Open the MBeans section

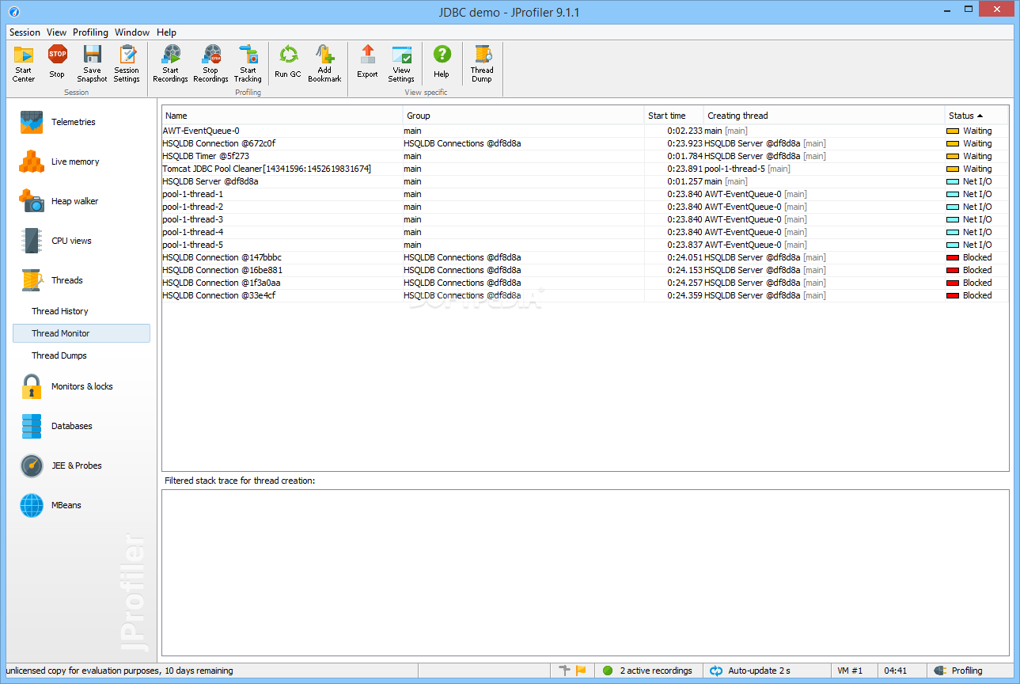[51, 505]
